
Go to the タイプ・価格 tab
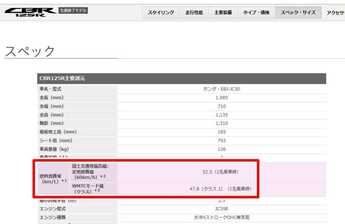256,12
